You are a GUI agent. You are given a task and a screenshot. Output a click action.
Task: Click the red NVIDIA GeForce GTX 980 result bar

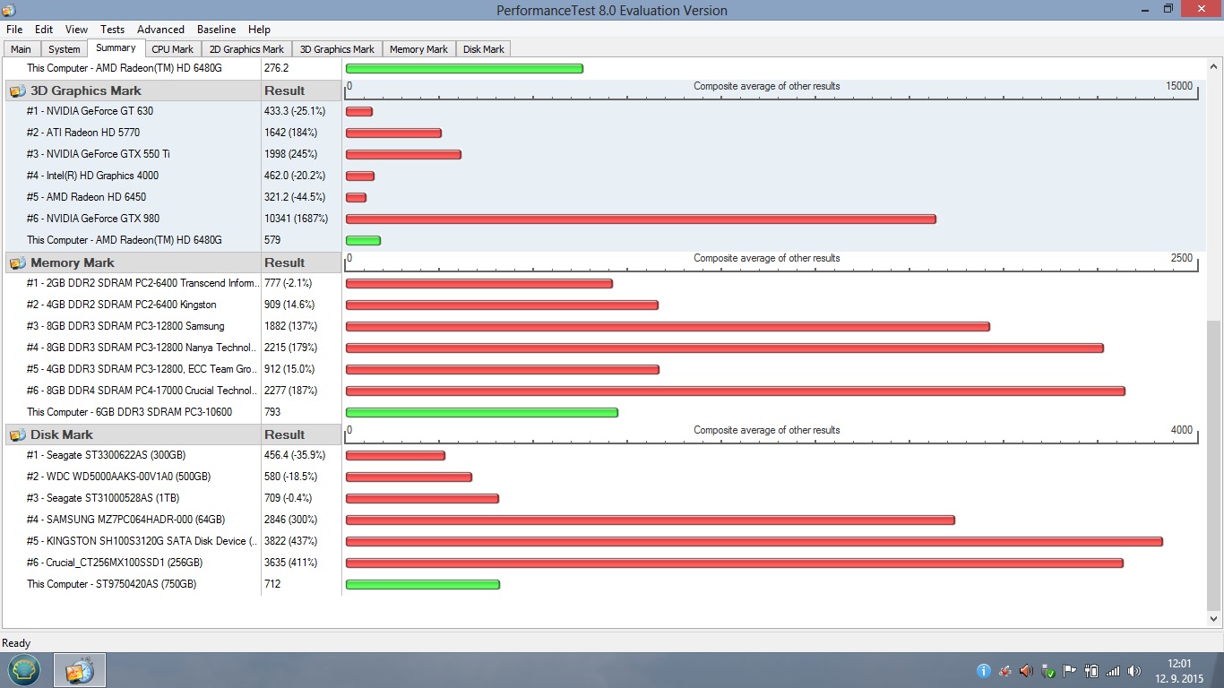(x=641, y=219)
